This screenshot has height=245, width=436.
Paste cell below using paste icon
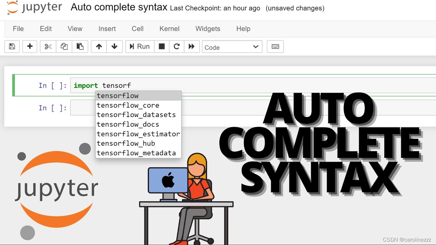click(x=80, y=47)
